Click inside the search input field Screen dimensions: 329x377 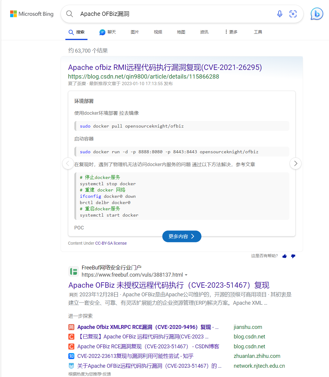coord(164,14)
